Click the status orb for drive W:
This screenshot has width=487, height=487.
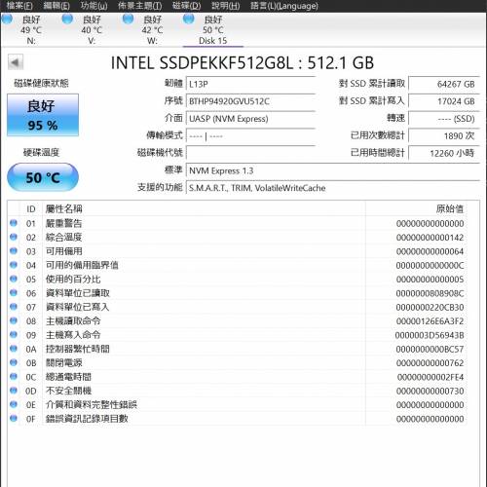pyautogui.click(x=128, y=19)
